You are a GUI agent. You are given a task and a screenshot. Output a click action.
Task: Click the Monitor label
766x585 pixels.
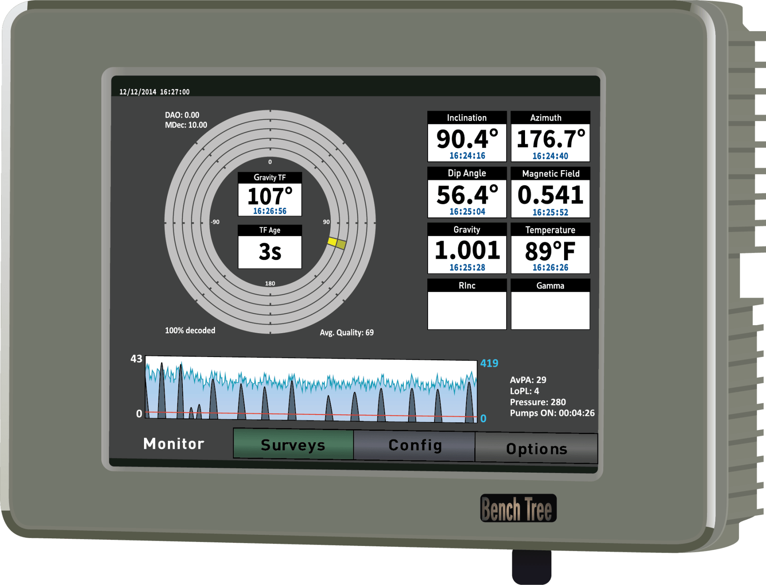(x=173, y=444)
